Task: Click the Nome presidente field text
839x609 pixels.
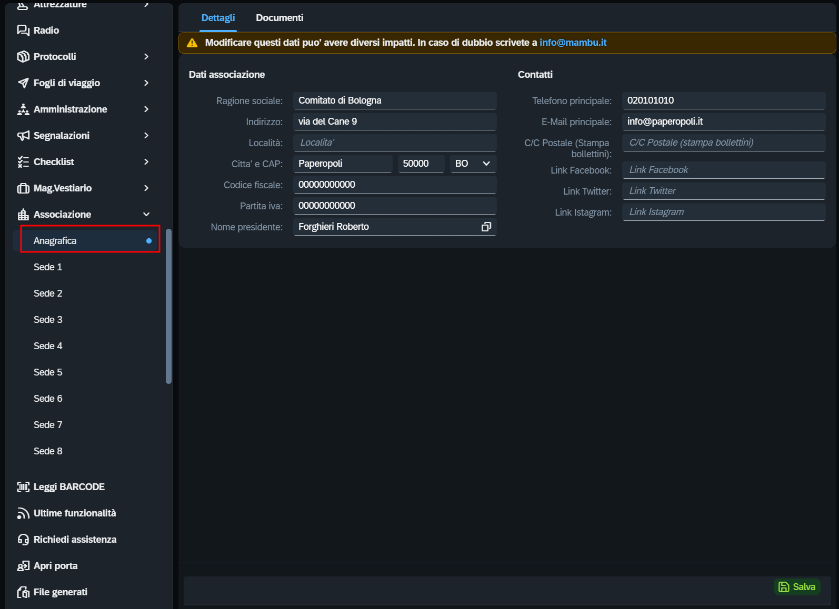Action: pos(334,227)
